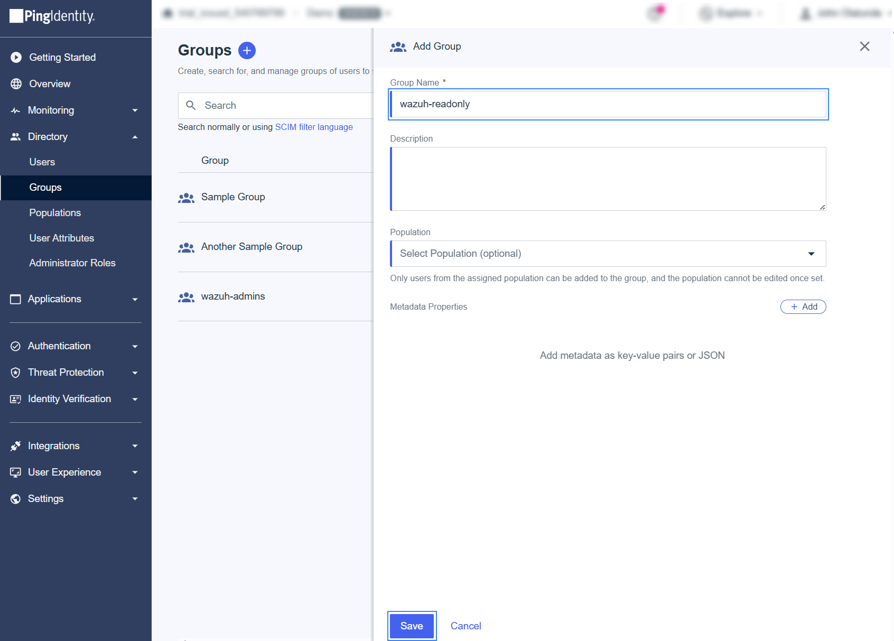The width and height of the screenshot is (894, 641).
Task: Open Users in the Directory menu
Action: point(42,162)
